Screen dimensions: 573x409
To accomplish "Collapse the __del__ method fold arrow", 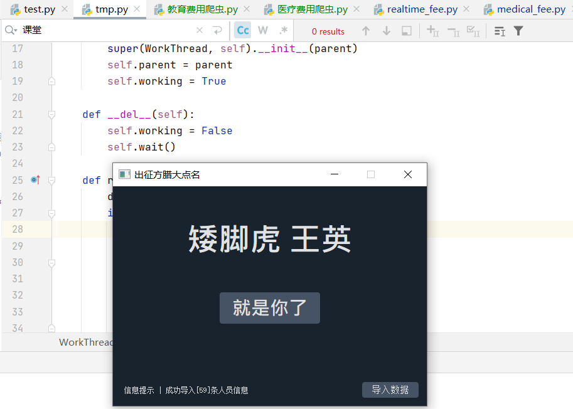I will pos(51,114).
